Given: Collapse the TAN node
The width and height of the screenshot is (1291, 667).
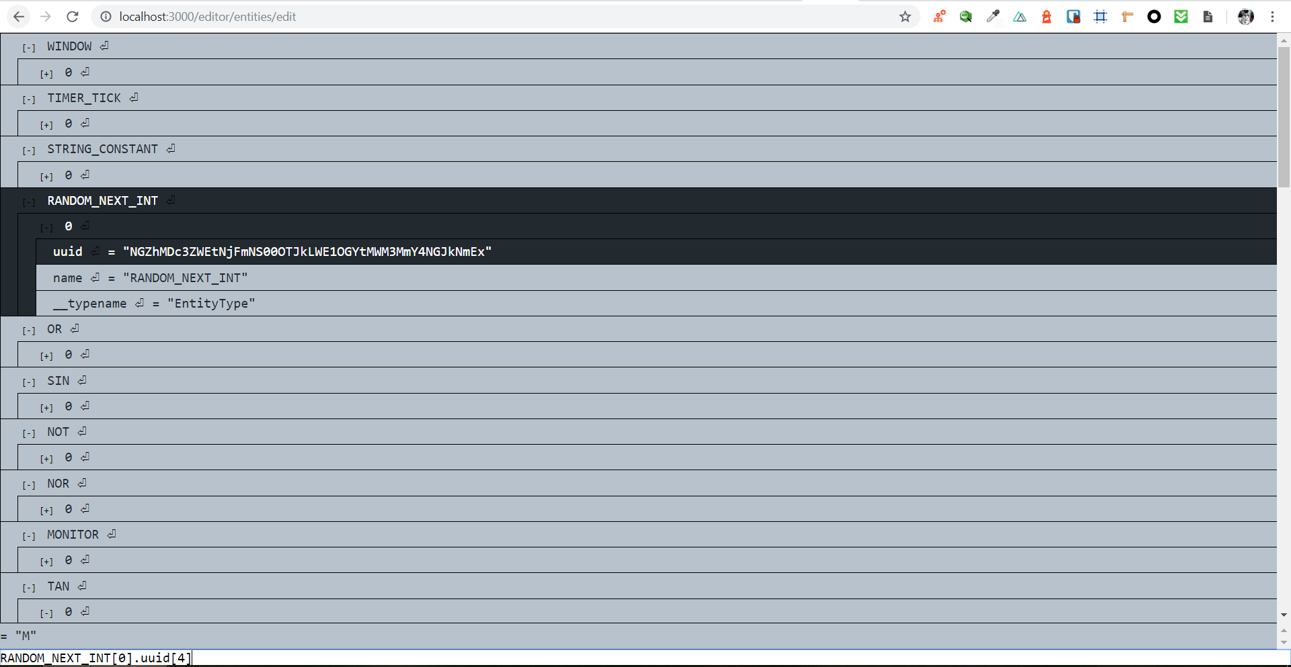Looking at the screenshot, I should (x=29, y=588).
